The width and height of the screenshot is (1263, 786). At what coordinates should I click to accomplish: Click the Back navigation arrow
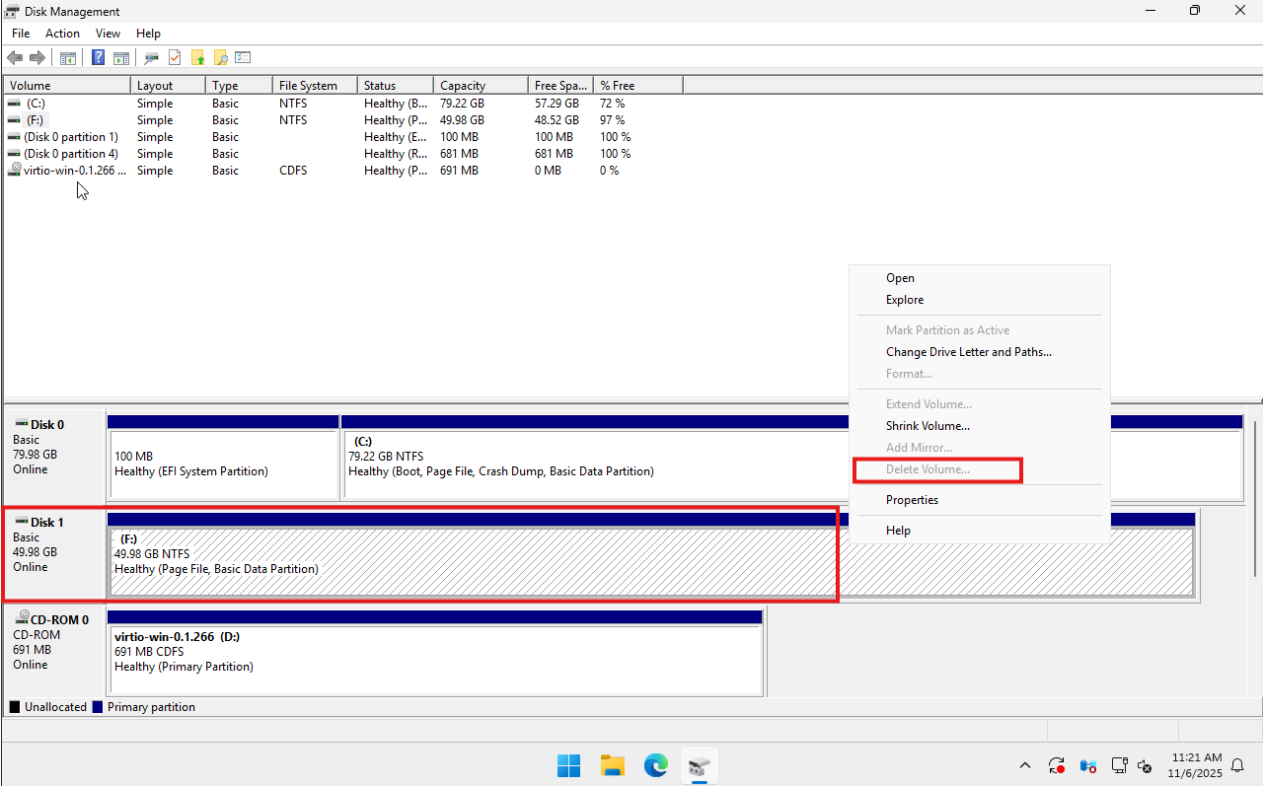pos(14,57)
